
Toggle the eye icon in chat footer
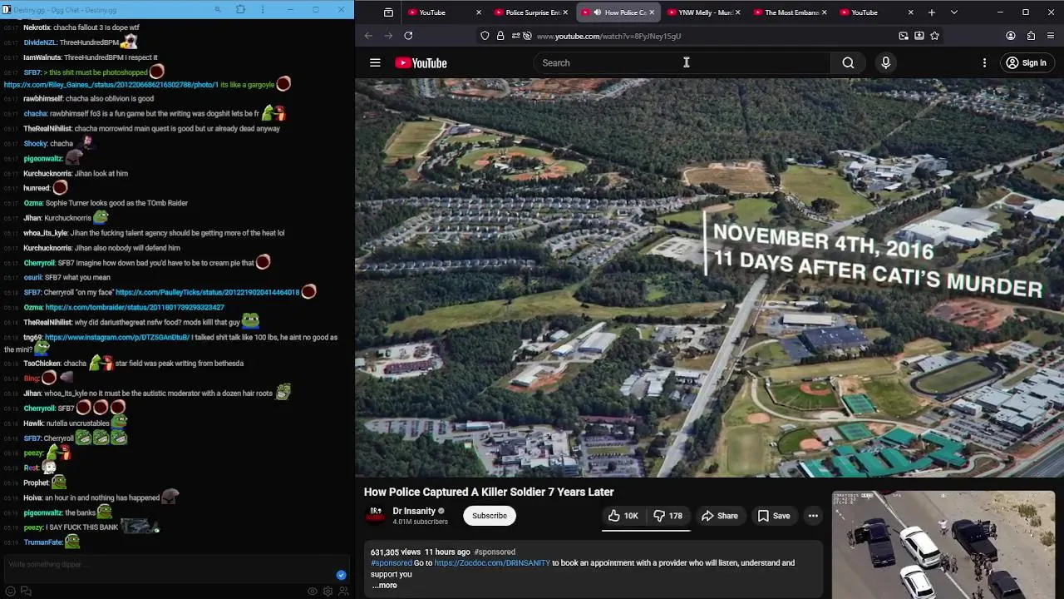click(x=313, y=592)
